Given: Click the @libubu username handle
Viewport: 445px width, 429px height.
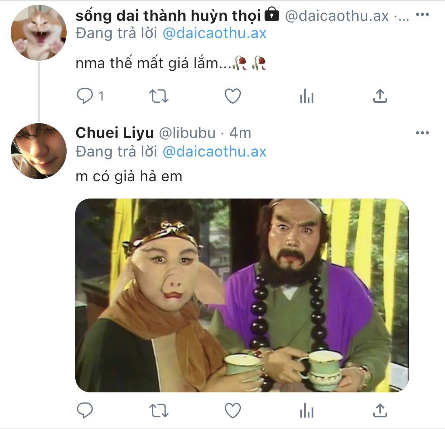Looking at the screenshot, I should [x=187, y=133].
